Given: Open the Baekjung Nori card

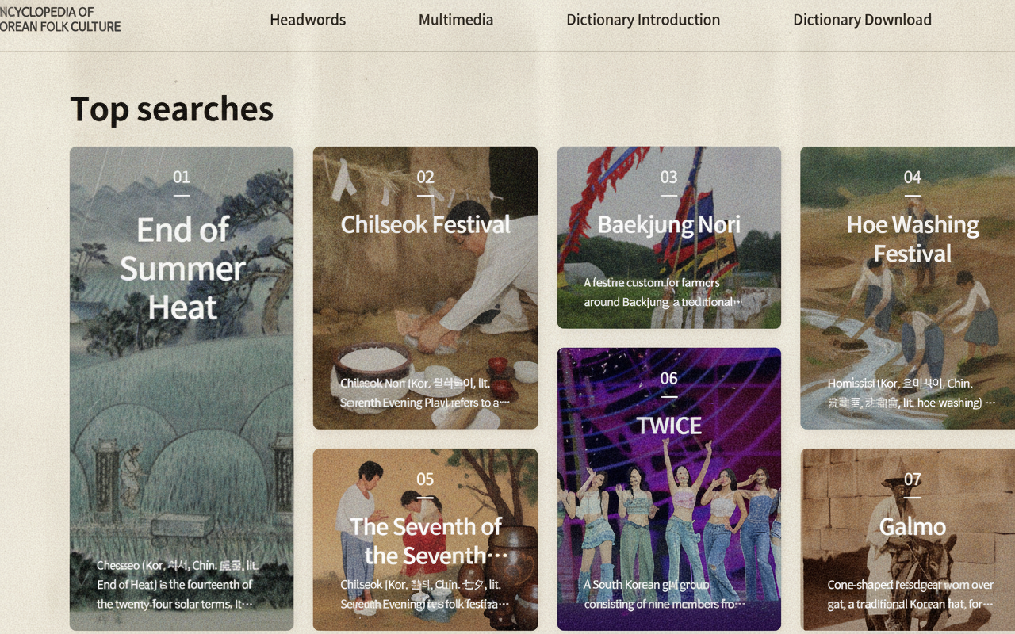Looking at the screenshot, I should 669,237.
